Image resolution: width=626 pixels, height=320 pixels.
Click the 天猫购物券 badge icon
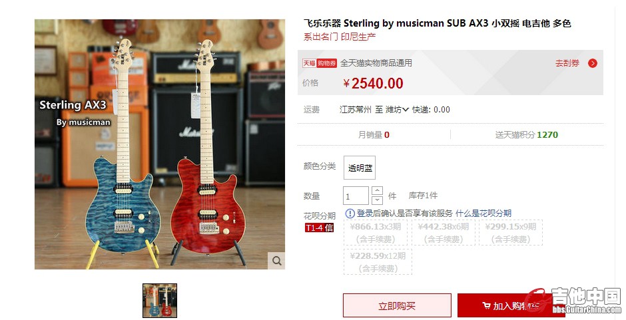(320, 63)
